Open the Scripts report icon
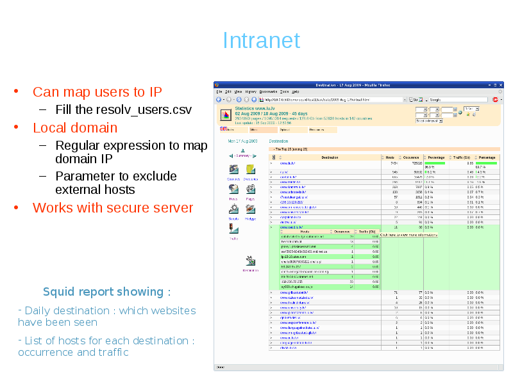 tap(233, 209)
